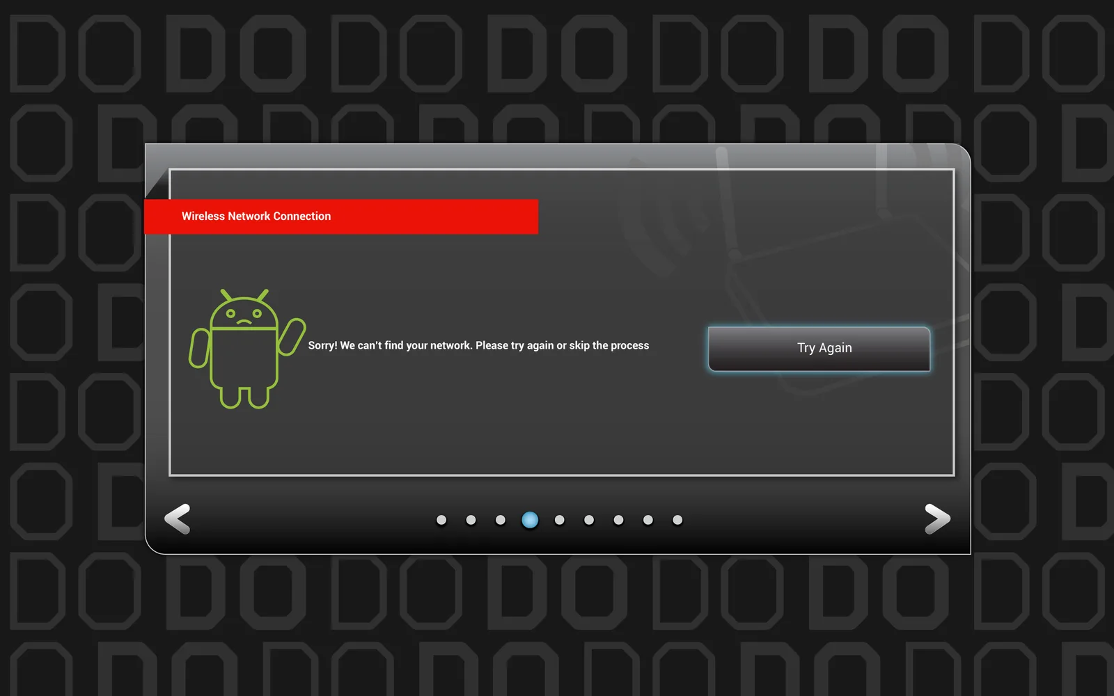This screenshot has height=696, width=1114.
Task: Advance to the next step arrow
Action: [x=937, y=519]
